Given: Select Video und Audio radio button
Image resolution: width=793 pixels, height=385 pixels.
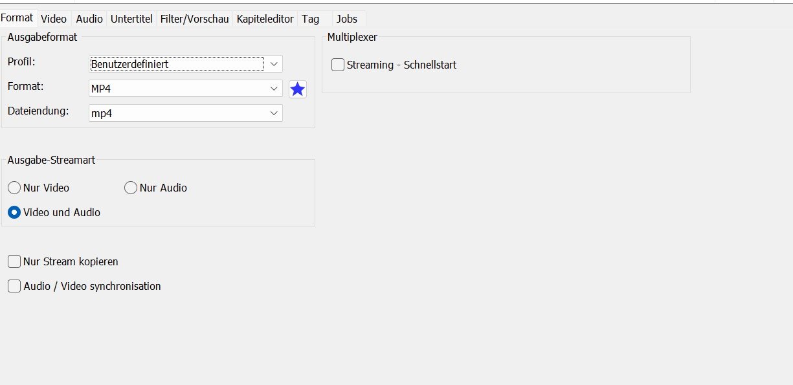Looking at the screenshot, I should (14, 212).
